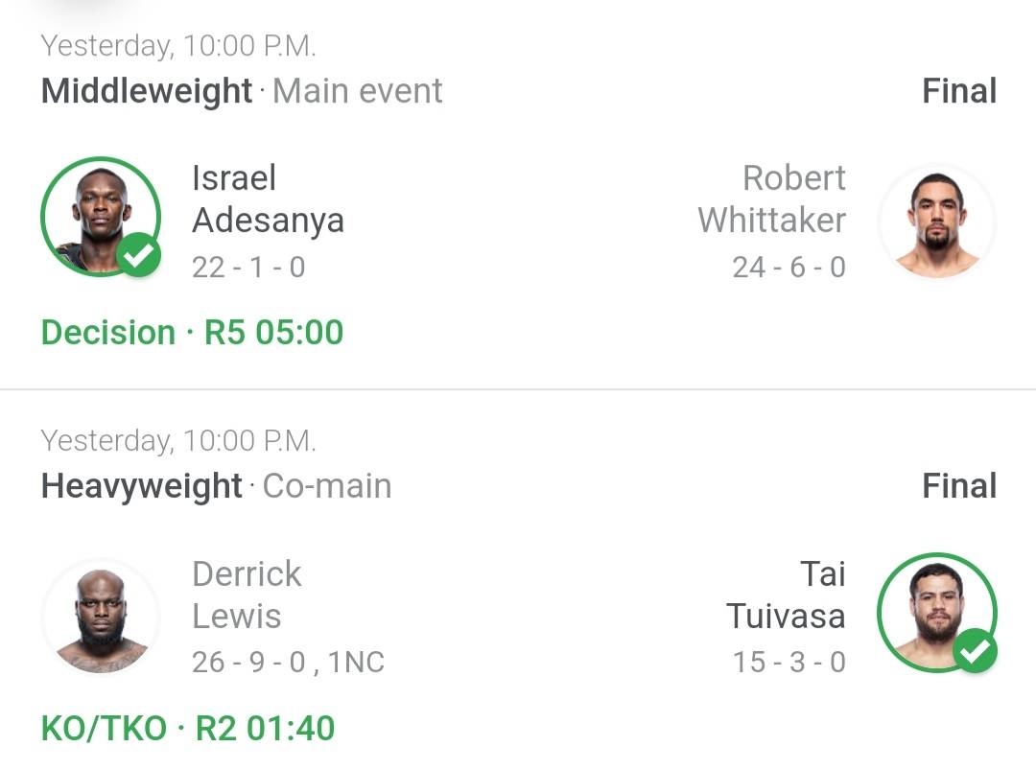Tap the Middleweight weight class label
Image resolution: width=1036 pixels, height=770 pixels.
click(x=147, y=91)
